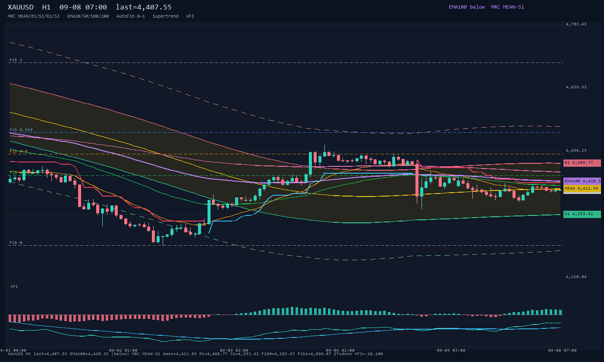This screenshot has width=604, height=362.
Task: Select the MRC MEAN/R1/S1/R2/S2 legend entry
Action: point(34,16)
